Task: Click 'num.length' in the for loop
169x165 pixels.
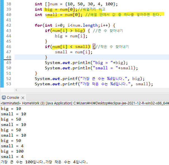Action: (85, 25)
